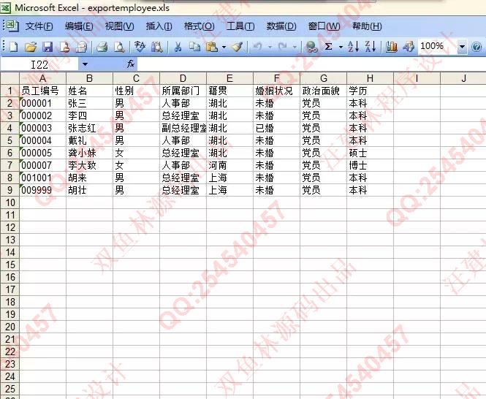This screenshot has height=399, width=486.
Task: Paste using the clipboard icon
Action: pos(212,47)
